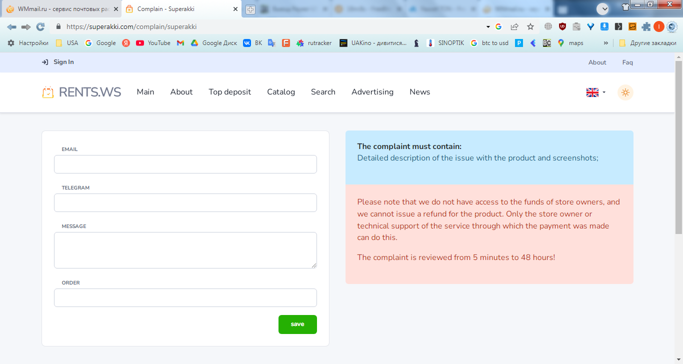Go back with the browser back arrow
The image size is (683, 364).
coord(11,26)
